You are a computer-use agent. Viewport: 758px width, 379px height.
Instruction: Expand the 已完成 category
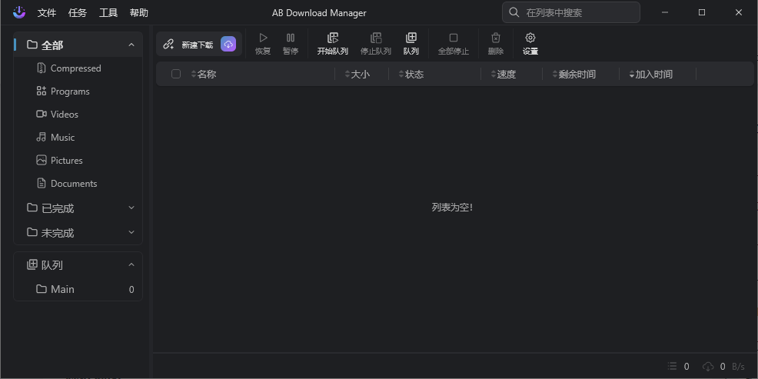coord(131,208)
